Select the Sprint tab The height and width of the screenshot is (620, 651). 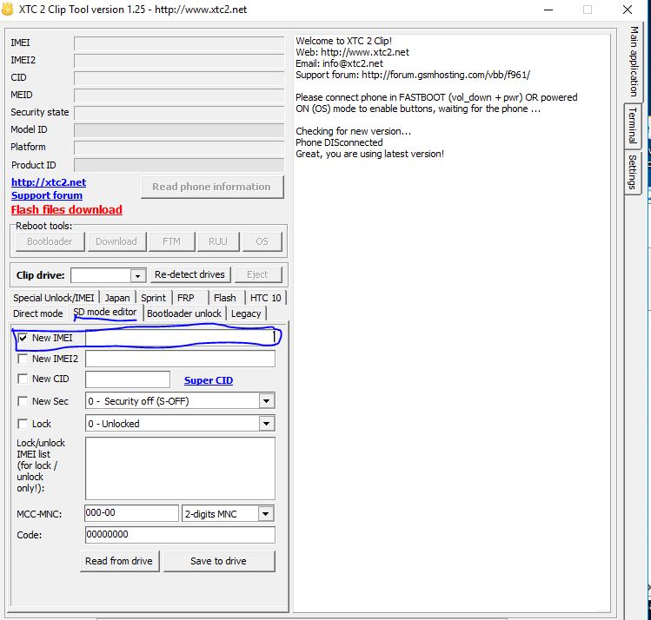click(153, 298)
